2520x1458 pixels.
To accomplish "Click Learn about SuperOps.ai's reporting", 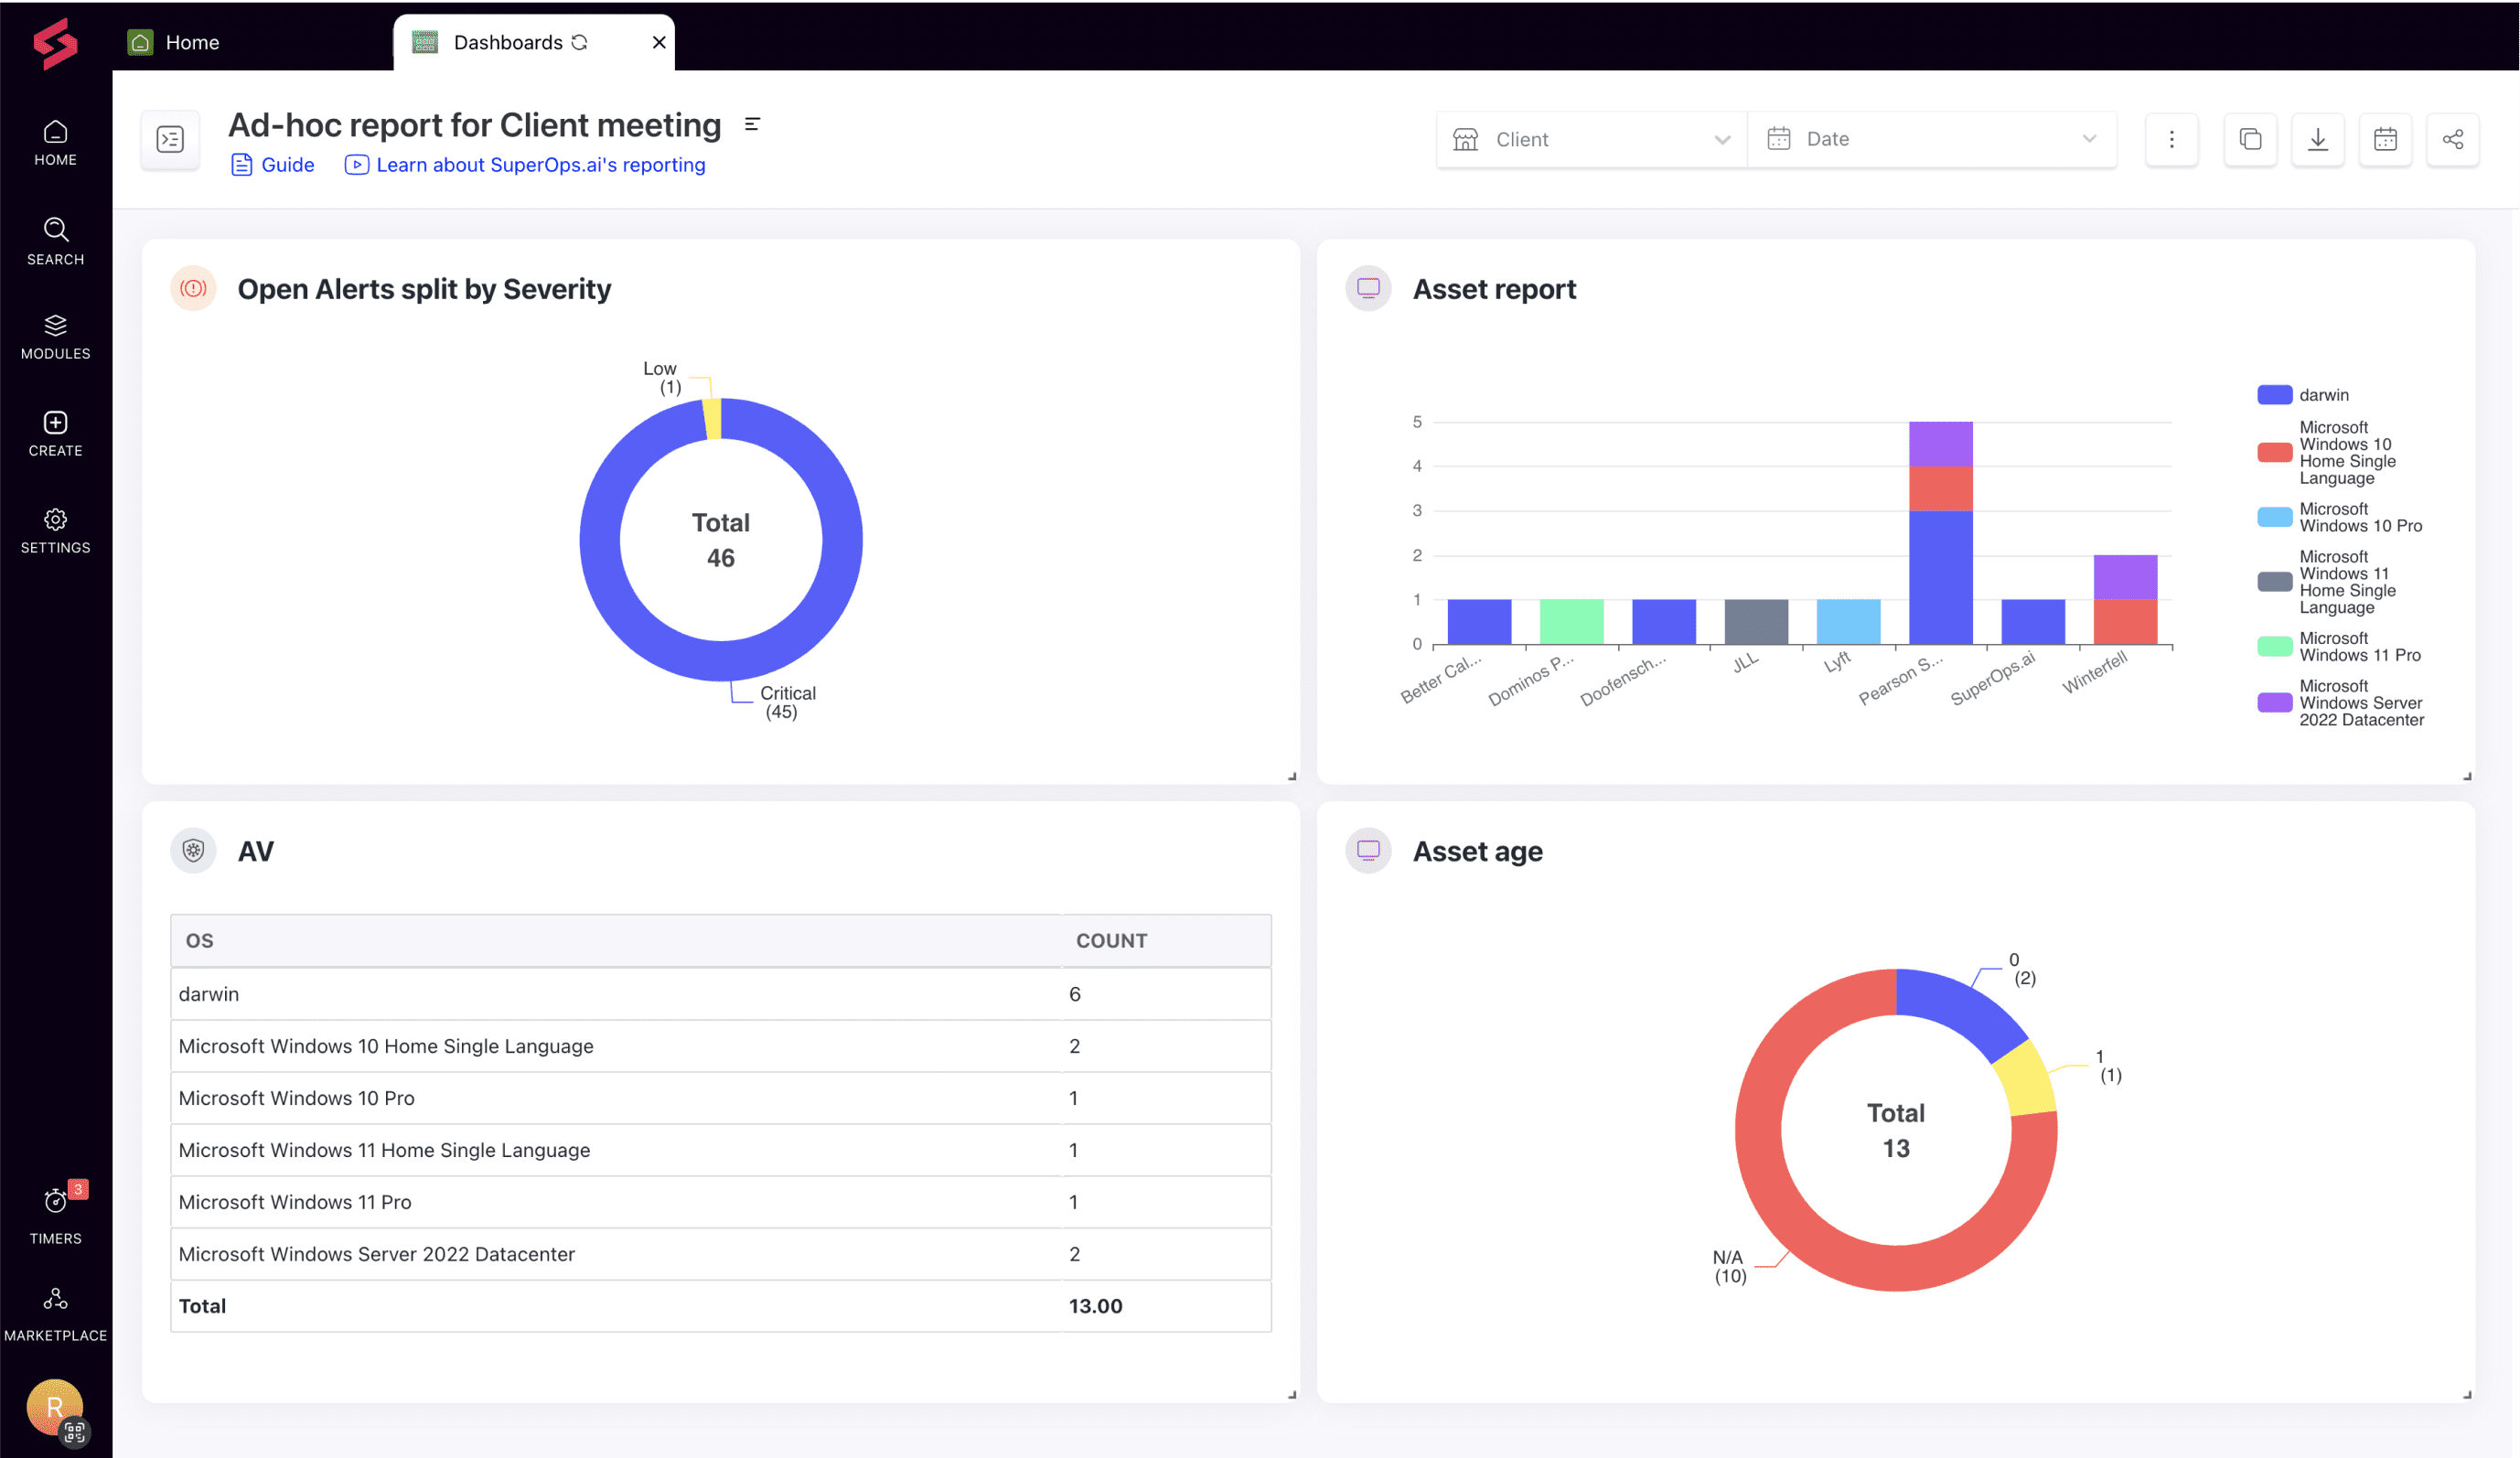I will click(541, 164).
